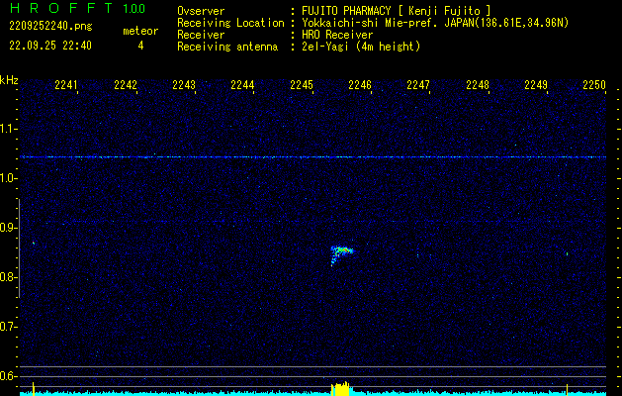Click the yellow intensity bar at the bottom

[x=341, y=389]
